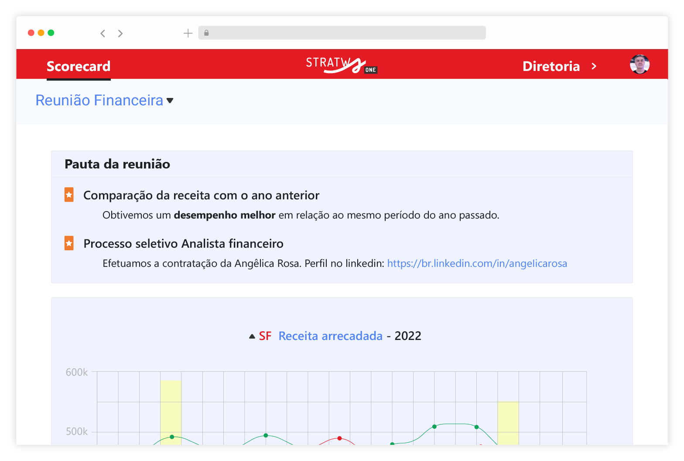Click star icon for Processo seletivo

pos(69,243)
